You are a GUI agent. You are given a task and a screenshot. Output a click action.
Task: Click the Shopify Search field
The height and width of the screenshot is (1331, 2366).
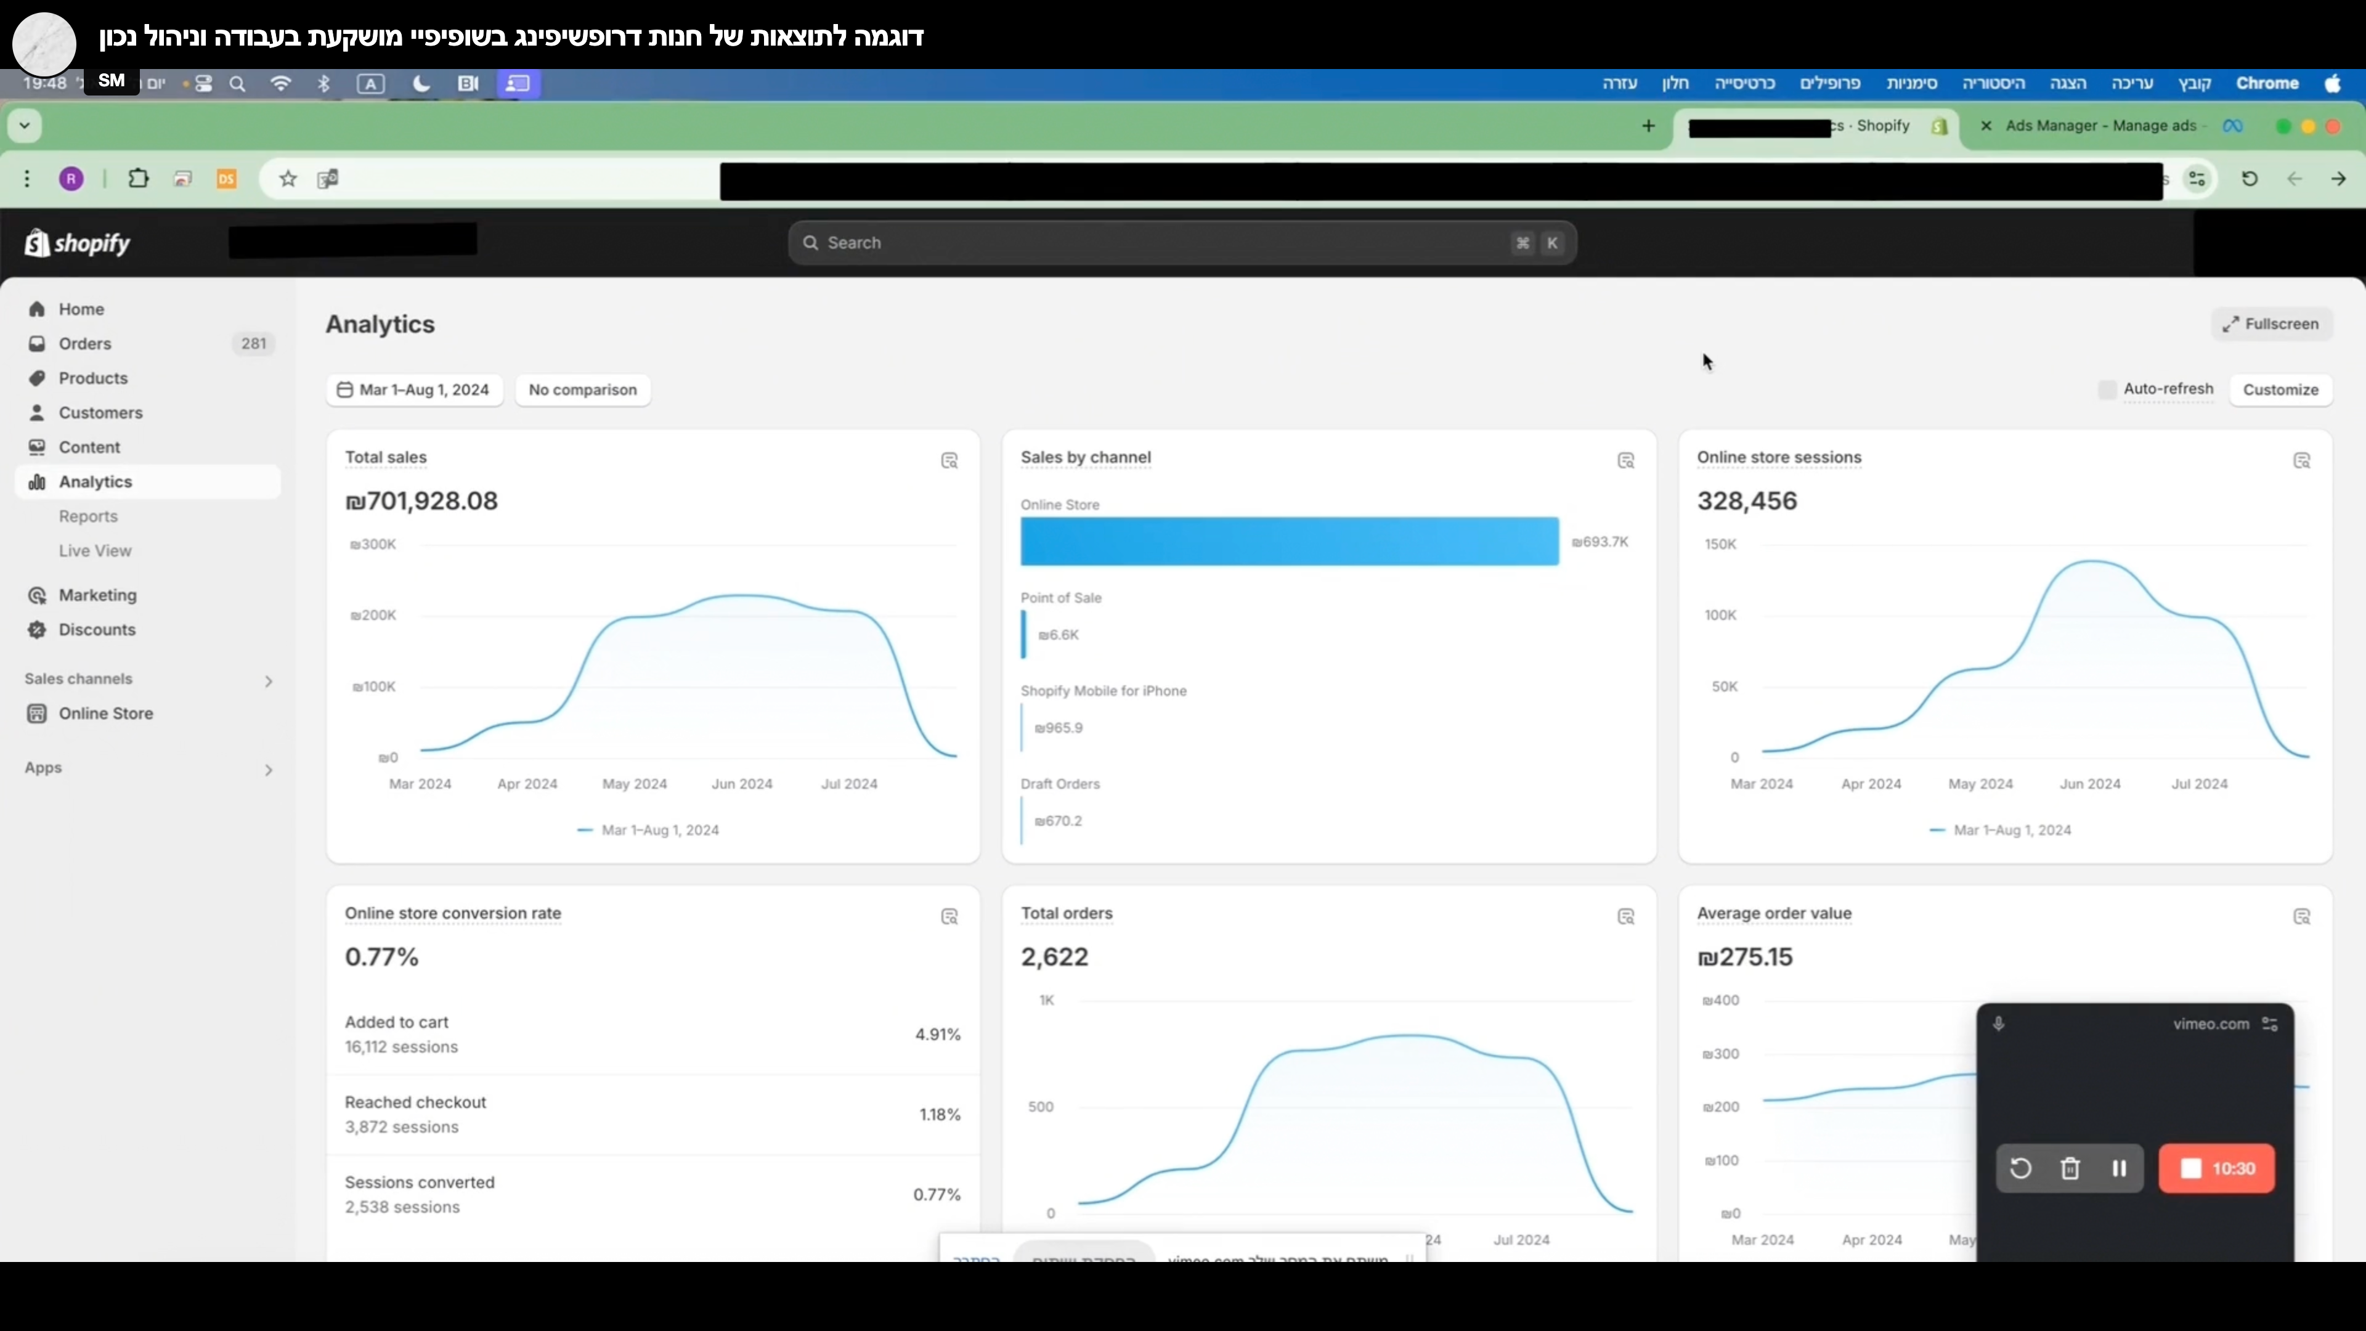pyautogui.click(x=1166, y=243)
